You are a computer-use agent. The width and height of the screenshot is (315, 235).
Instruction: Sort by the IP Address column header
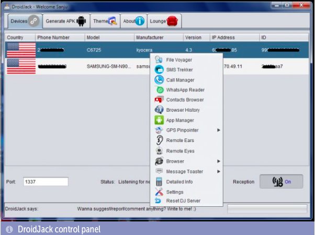point(234,38)
